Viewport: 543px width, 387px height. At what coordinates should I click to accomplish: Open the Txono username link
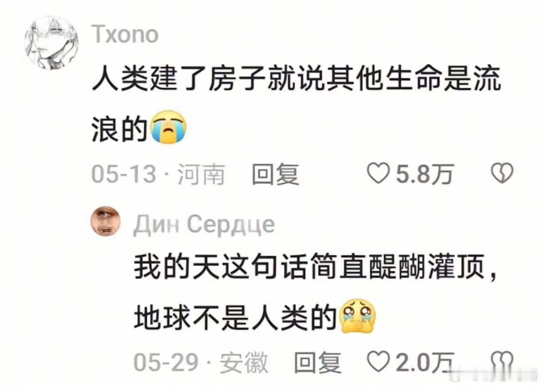[x=126, y=34]
